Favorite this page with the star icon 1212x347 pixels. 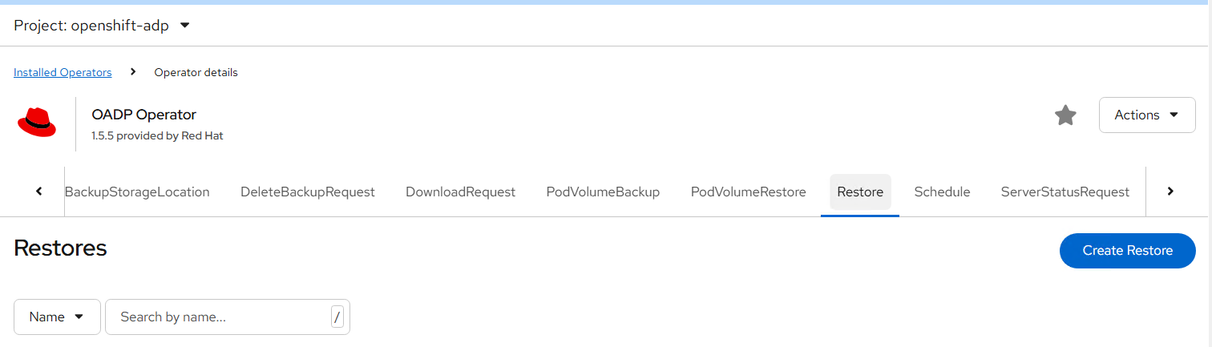click(x=1065, y=115)
